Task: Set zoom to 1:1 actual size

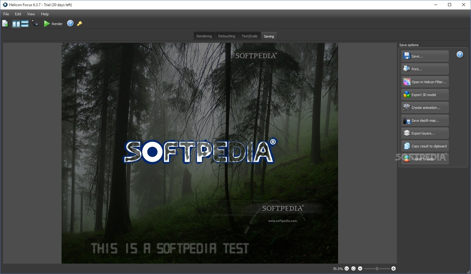Action: (x=347, y=268)
